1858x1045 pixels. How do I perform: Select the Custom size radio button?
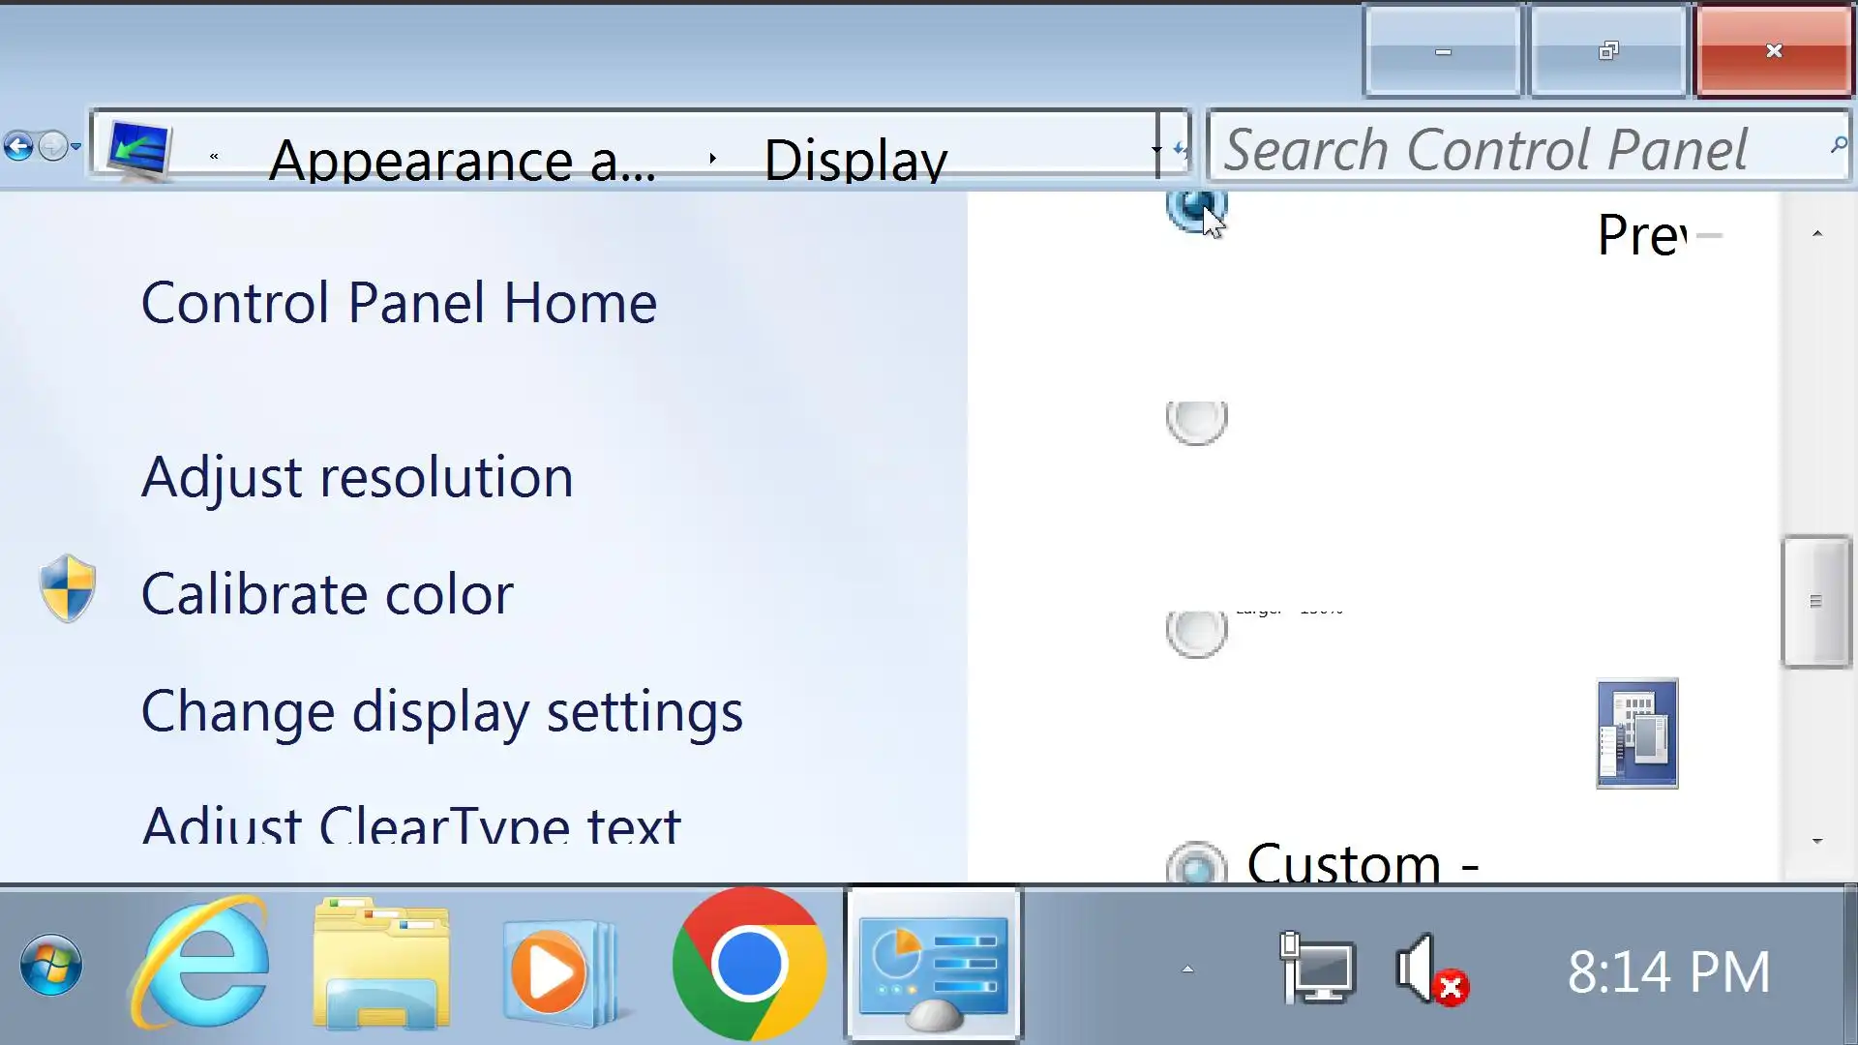click(x=1196, y=865)
